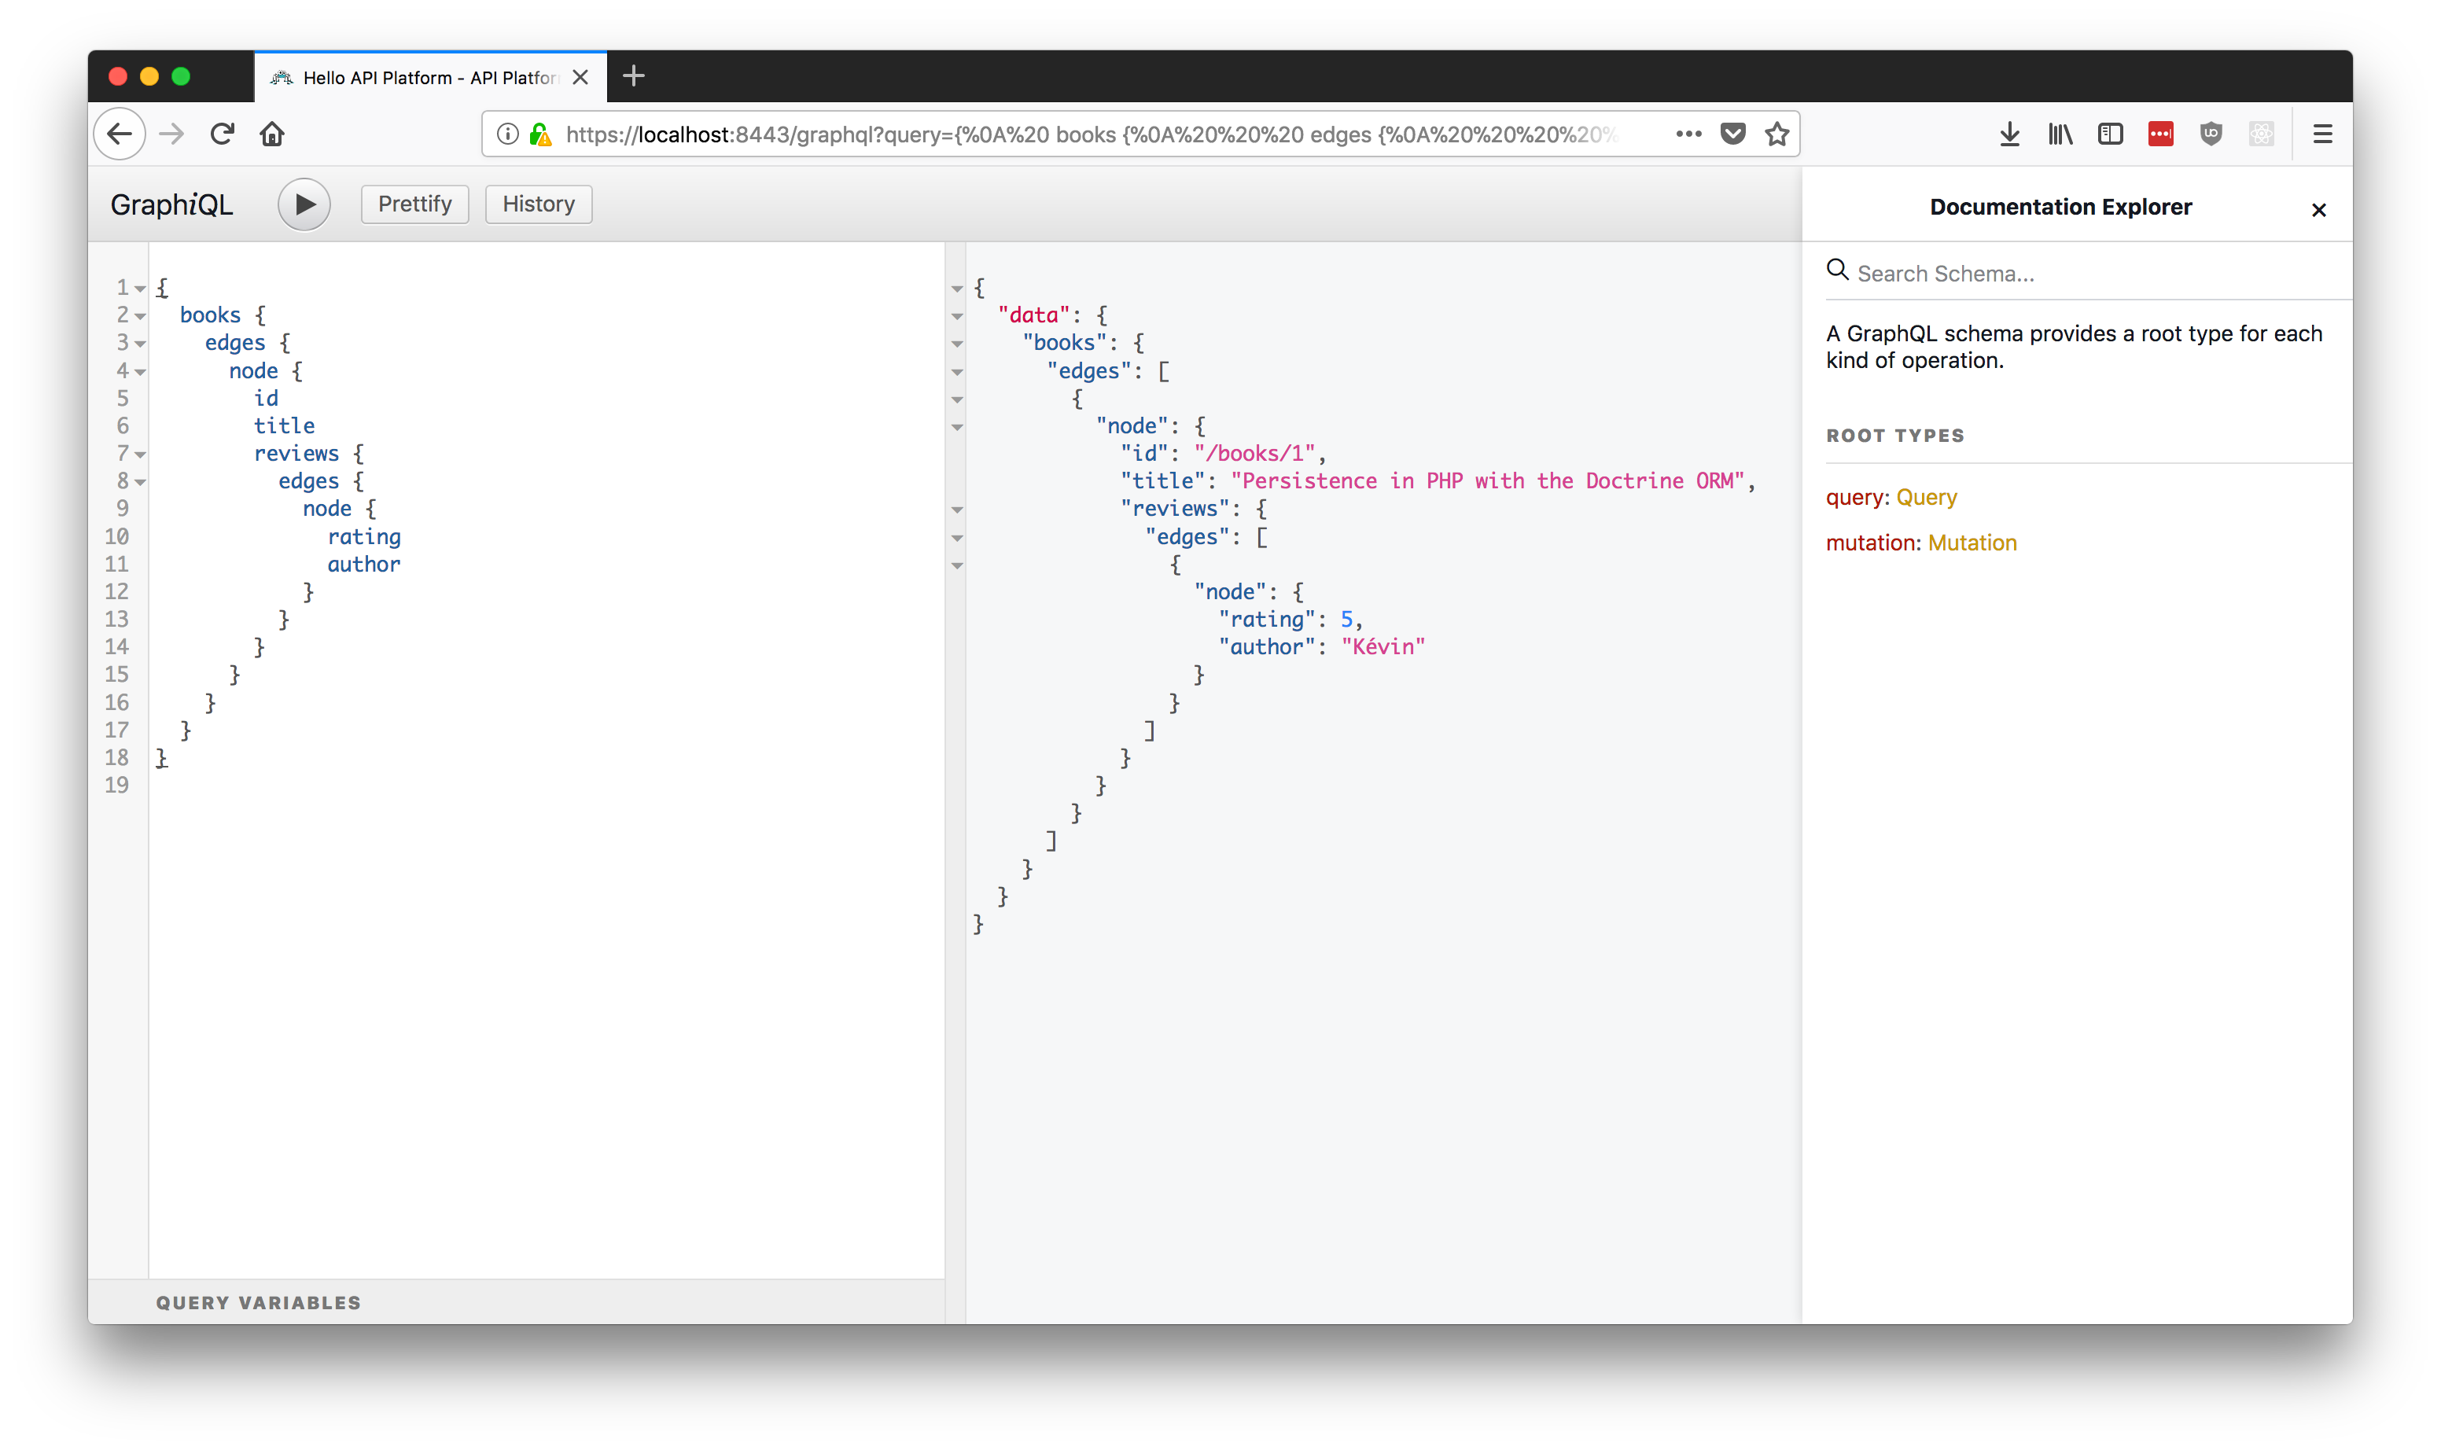The height and width of the screenshot is (1450, 2441).
Task: Open the downloads arrow icon
Action: [2009, 134]
